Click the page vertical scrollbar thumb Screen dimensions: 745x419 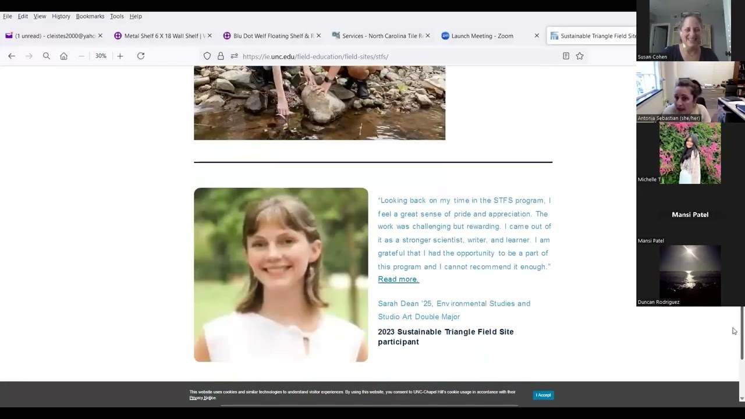click(742, 333)
